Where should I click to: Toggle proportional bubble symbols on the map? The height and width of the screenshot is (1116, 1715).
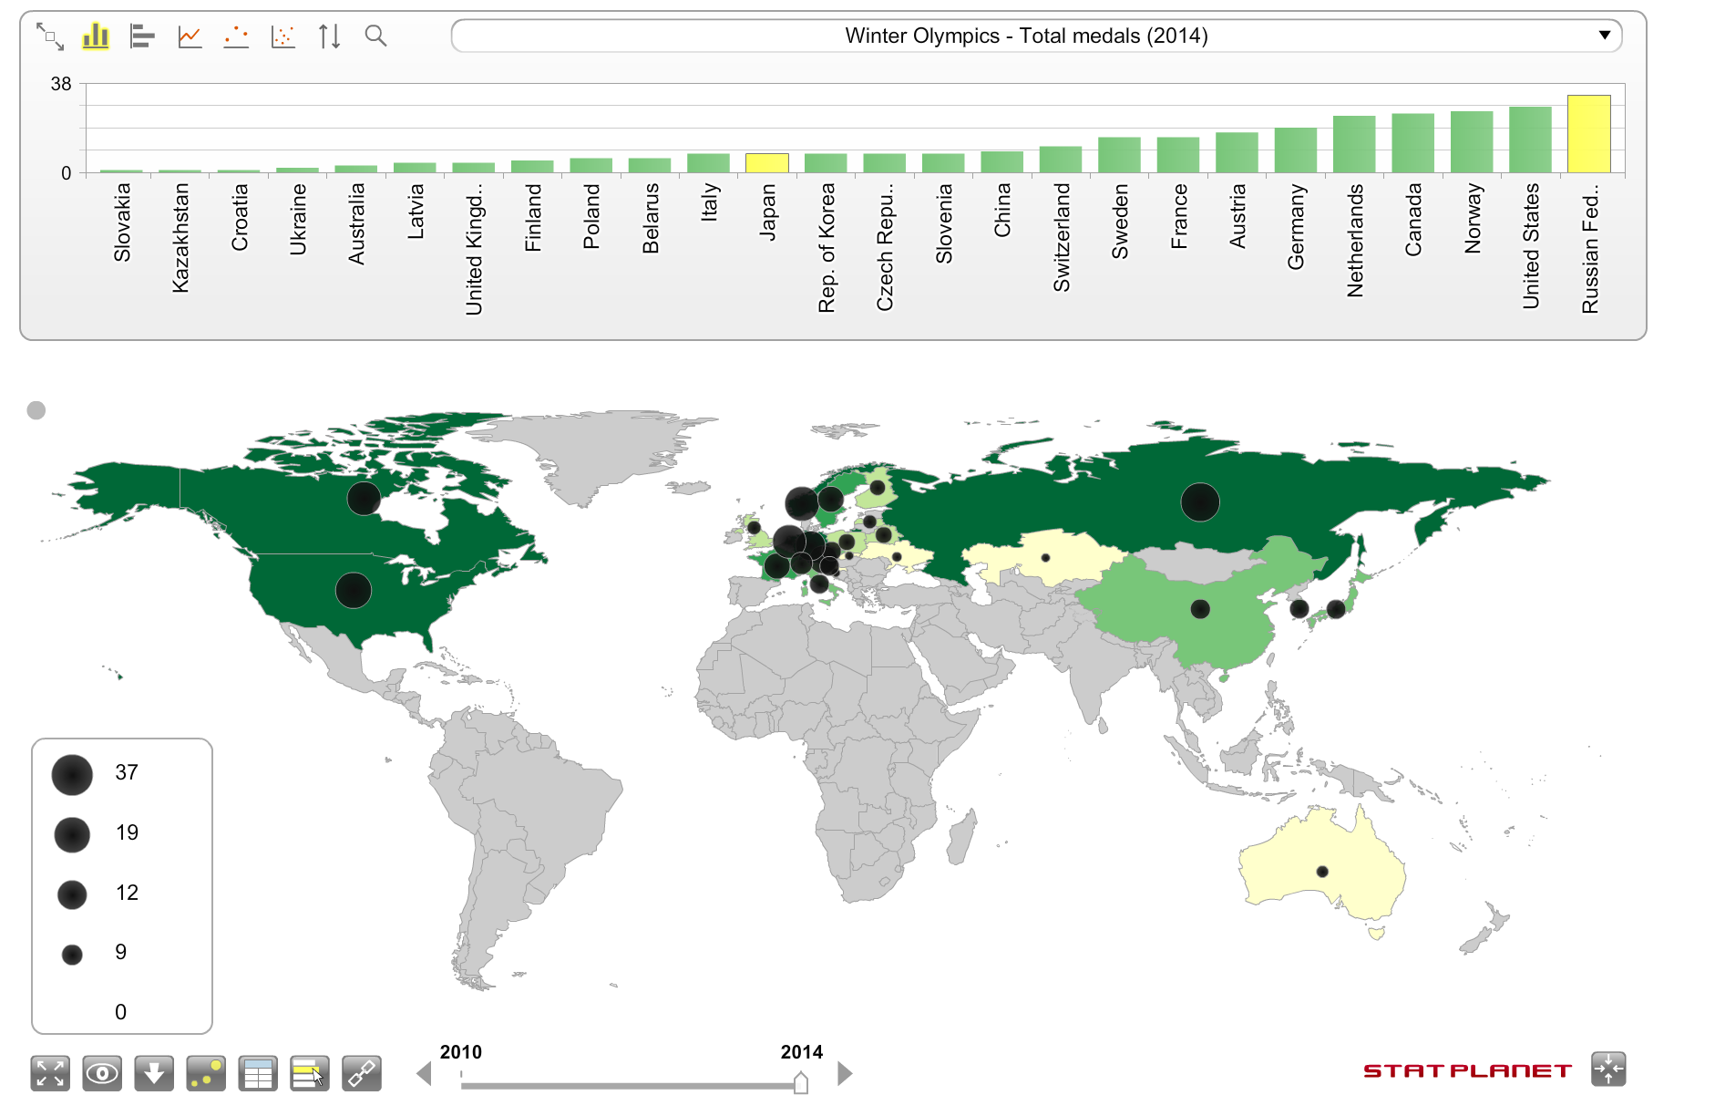pyautogui.click(x=206, y=1073)
